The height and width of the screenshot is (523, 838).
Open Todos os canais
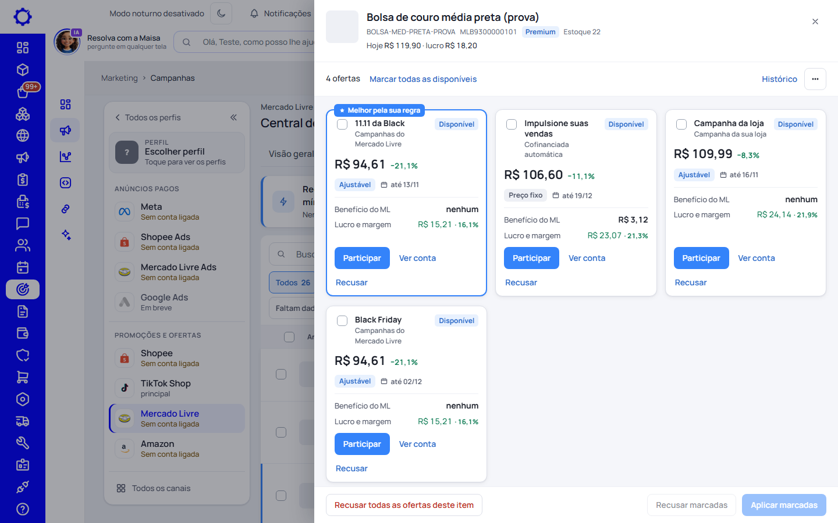(154, 488)
